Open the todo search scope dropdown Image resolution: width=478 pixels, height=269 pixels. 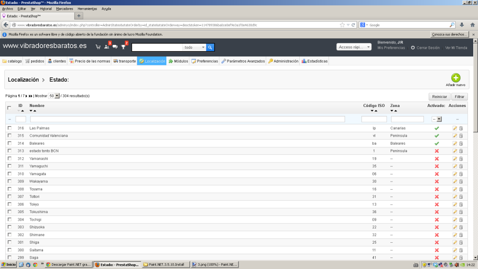pyautogui.click(x=194, y=47)
